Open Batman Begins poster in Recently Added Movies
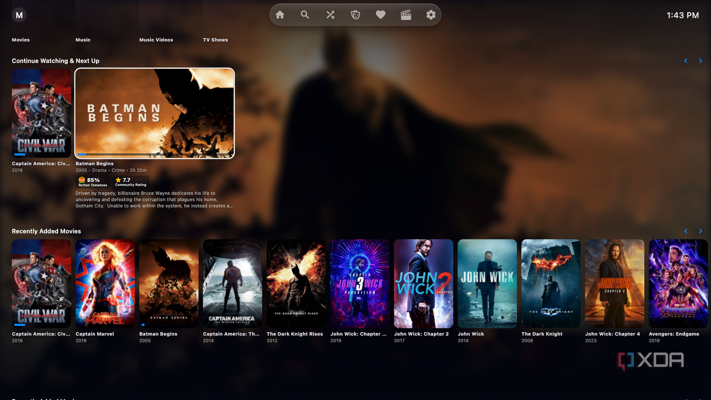711x400 pixels. click(169, 284)
